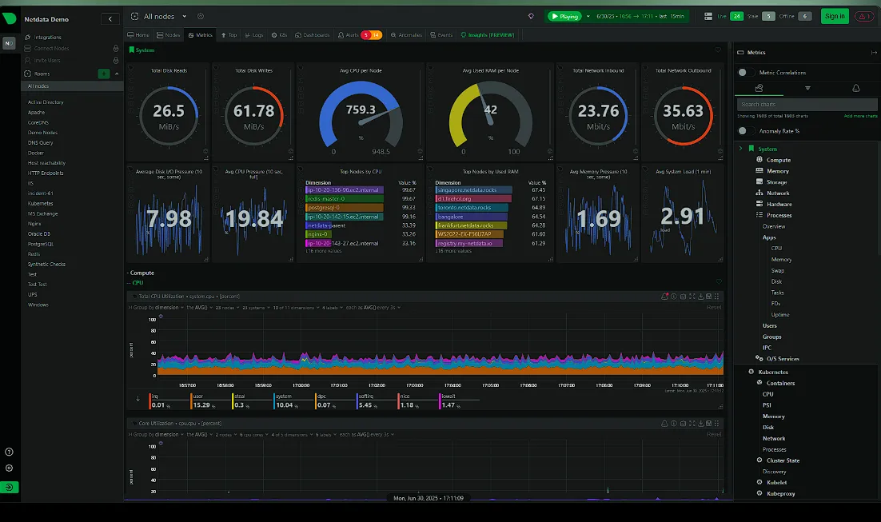The image size is (881, 522).
Task: Collapse the sidebar with the left-arrow button
Action: pyautogui.click(x=110, y=19)
